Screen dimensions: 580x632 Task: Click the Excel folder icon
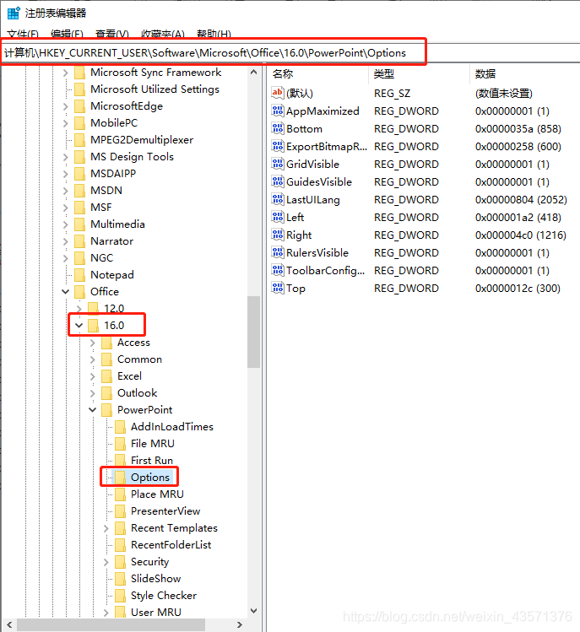click(x=107, y=376)
